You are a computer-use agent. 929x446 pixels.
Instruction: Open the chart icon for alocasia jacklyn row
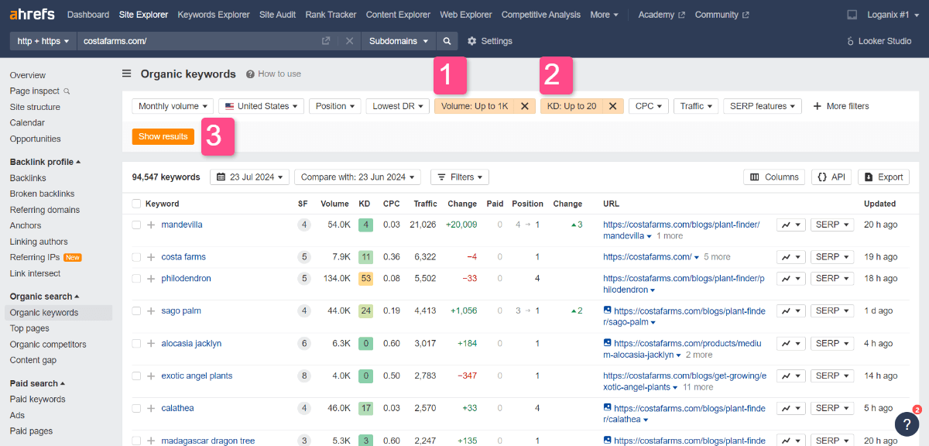pos(790,344)
